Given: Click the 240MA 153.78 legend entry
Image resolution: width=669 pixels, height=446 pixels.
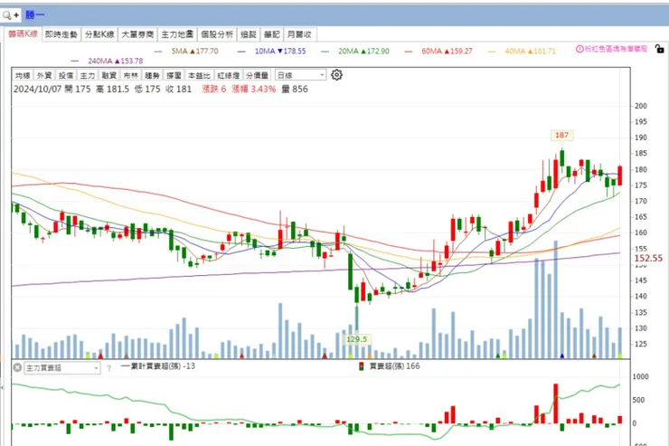Looking at the screenshot, I should (x=107, y=61).
